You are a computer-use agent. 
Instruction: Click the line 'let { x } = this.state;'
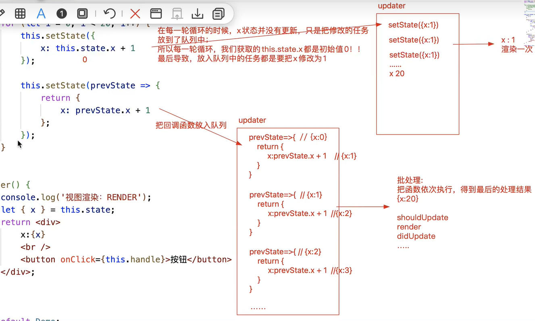[58, 210]
